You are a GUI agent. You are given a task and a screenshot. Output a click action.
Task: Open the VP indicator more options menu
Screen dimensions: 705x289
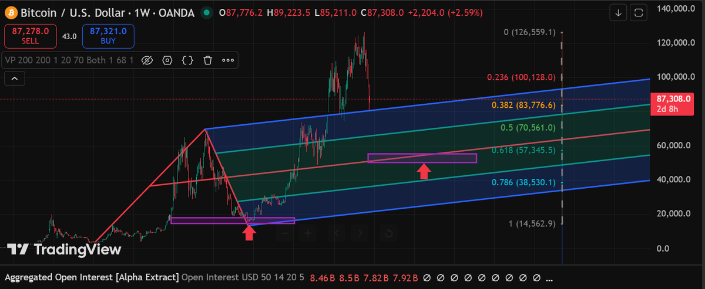(227, 60)
